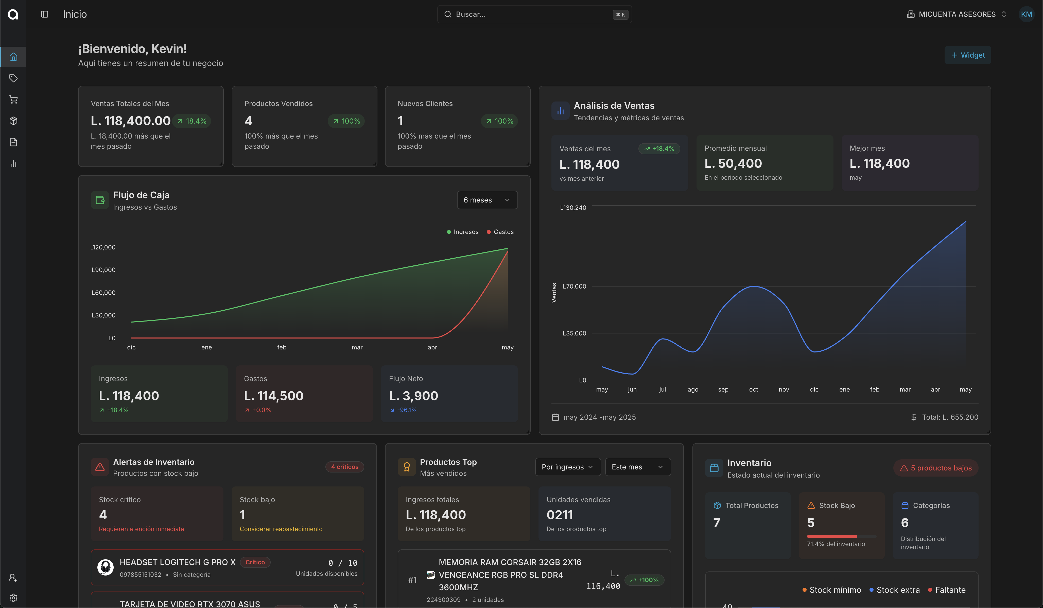Click the add user icon in sidebar

point(13,577)
